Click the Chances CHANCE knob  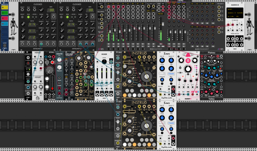pyautogui.click(x=28, y=63)
